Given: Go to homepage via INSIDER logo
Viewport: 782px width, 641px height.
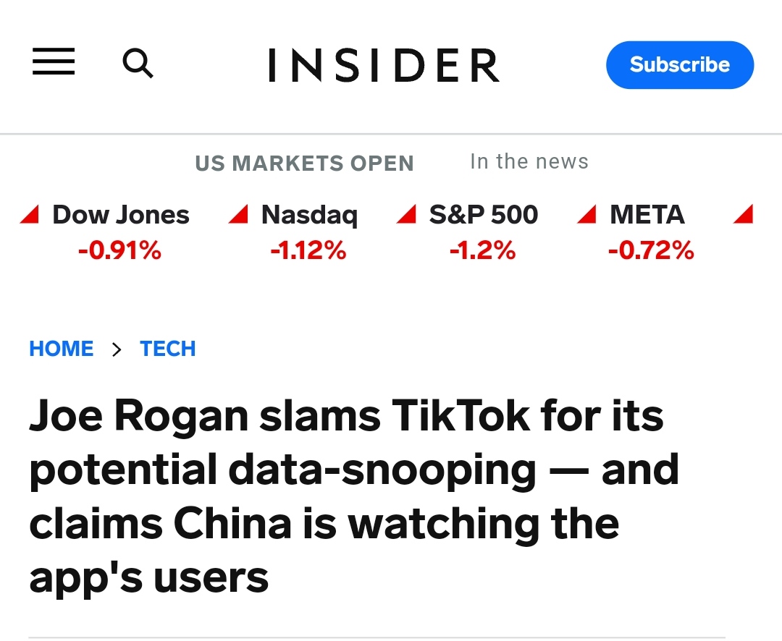Looking at the screenshot, I should [x=384, y=65].
